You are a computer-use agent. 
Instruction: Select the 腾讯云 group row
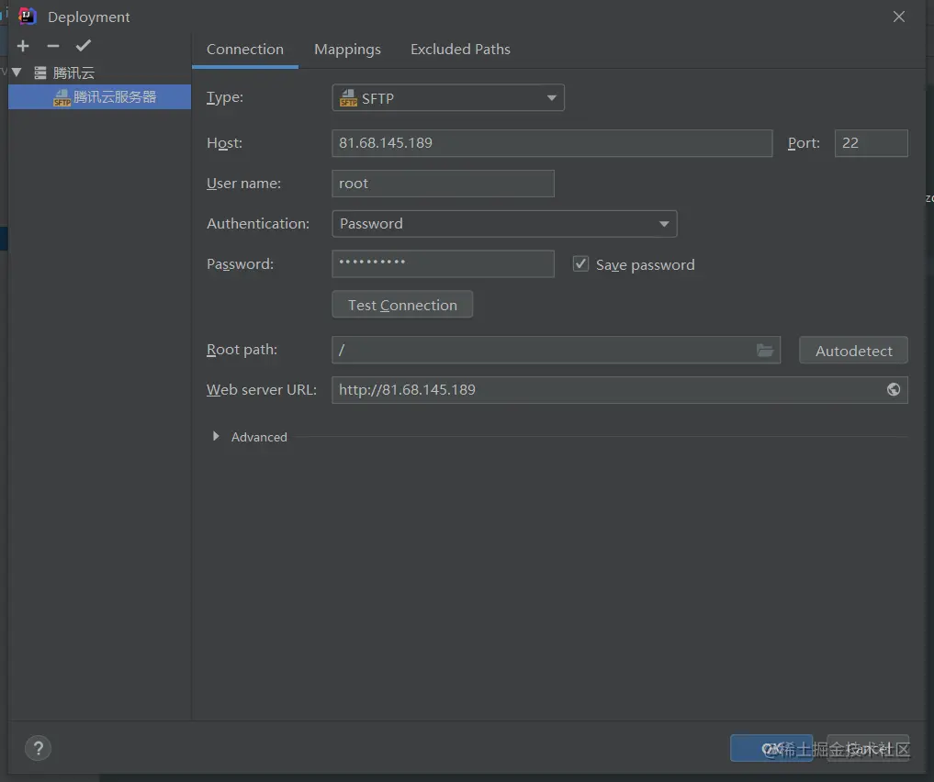(x=99, y=73)
